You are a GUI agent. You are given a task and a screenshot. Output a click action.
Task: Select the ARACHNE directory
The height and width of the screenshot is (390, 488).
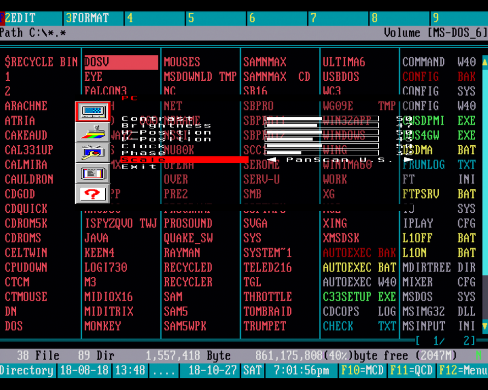coord(26,106)
